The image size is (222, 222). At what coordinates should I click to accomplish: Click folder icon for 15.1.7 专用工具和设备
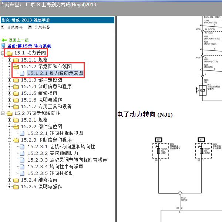pos(16,107)
